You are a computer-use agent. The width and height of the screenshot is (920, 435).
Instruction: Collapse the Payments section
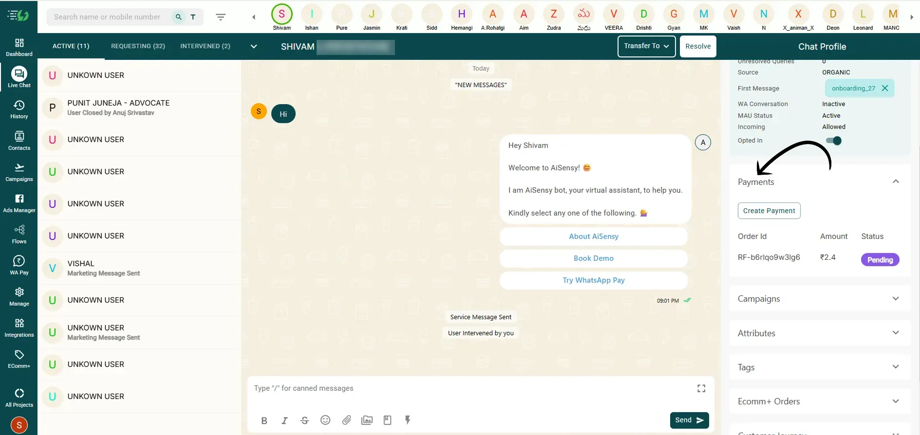click(895, 181)
